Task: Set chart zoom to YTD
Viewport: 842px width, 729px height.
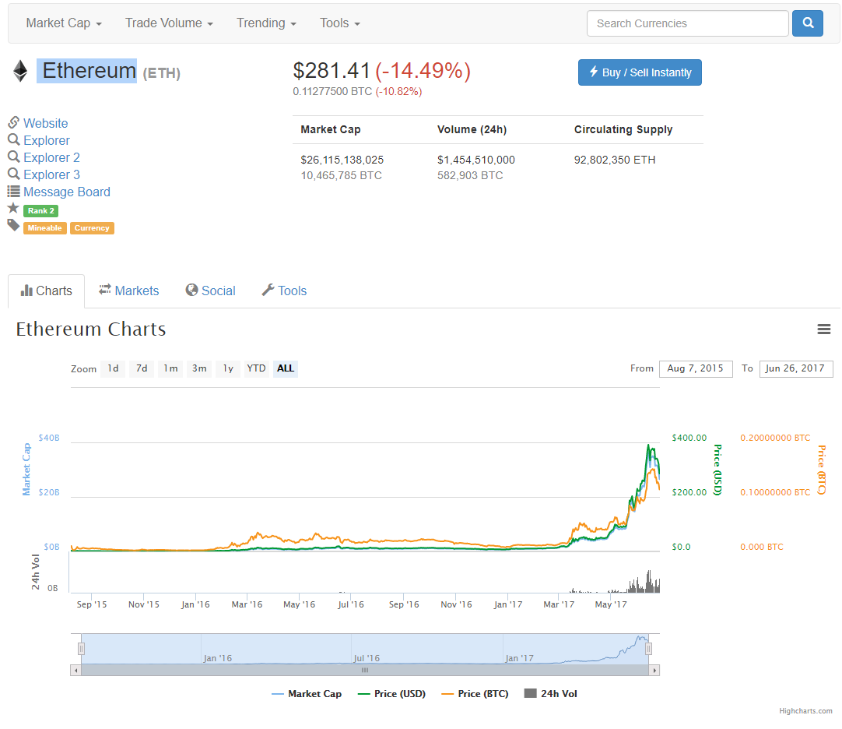Action: click(256, 369)
